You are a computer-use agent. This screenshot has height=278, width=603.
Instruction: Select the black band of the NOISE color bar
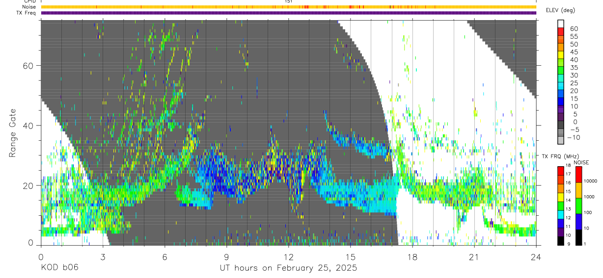tap(579, 237)
